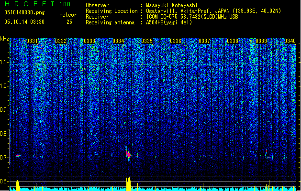301x191 pixels.
Task: Click the kHz axis unit label
Action: pyautogui.click(x=4, y=39)
